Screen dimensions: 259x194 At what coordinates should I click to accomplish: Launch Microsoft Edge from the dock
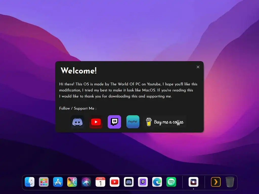[x=157, y=182]
